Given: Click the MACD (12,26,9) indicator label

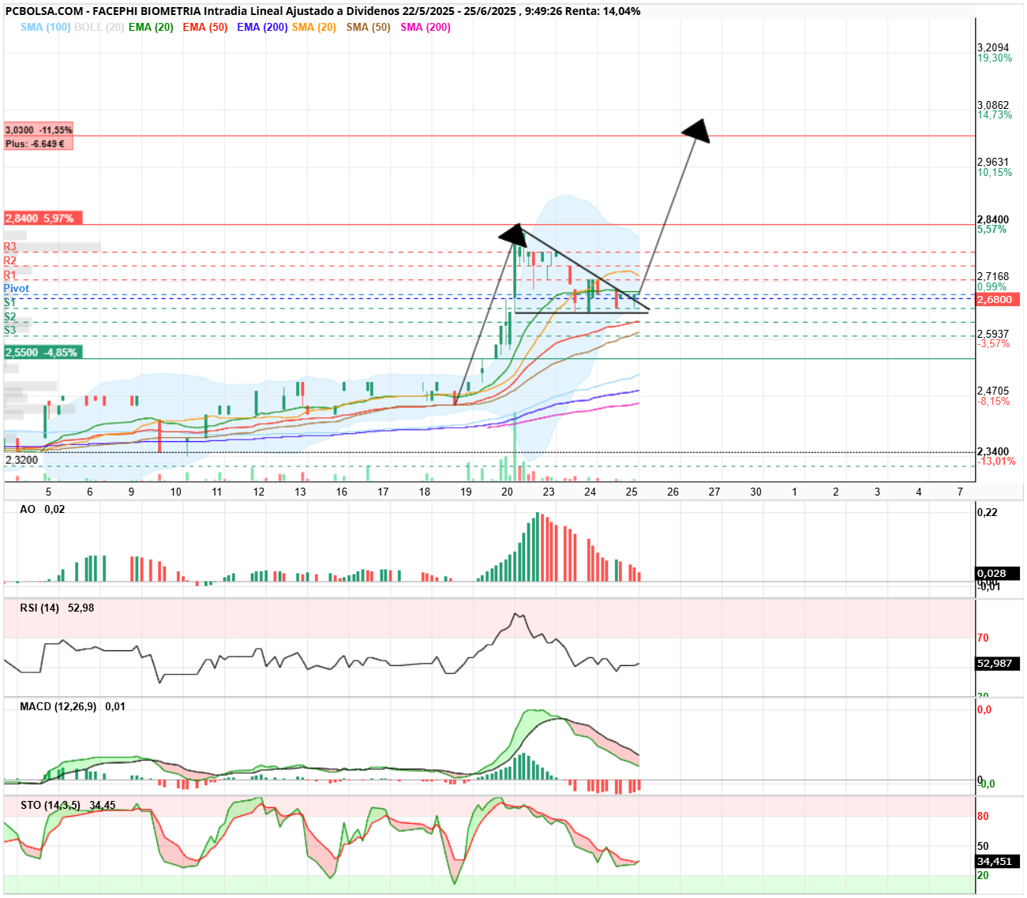Looking at the screenshot, I should pyautogui.click(x=73, y=706).
